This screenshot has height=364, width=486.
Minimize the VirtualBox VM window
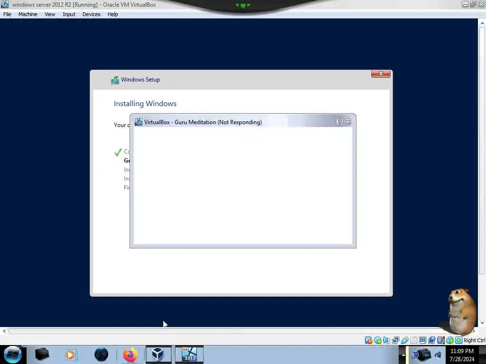[465, 4]
